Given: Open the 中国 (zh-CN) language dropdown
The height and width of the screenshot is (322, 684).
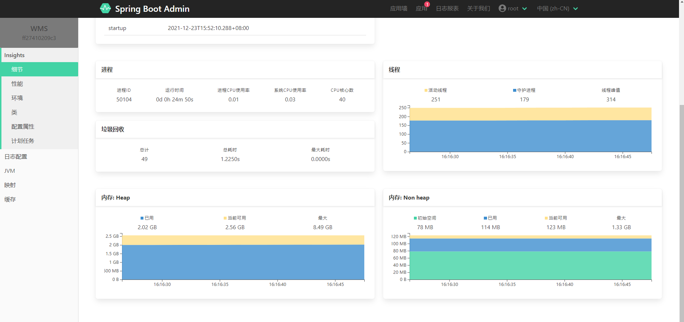Looking at the screenshot, I should coord(557,9).
